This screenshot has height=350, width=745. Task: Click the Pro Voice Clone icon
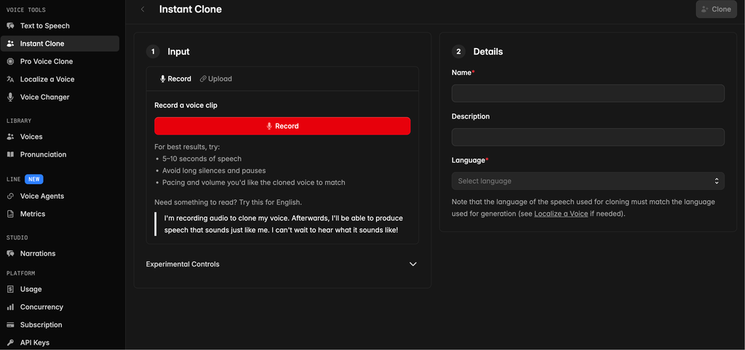tap(10, 62)
